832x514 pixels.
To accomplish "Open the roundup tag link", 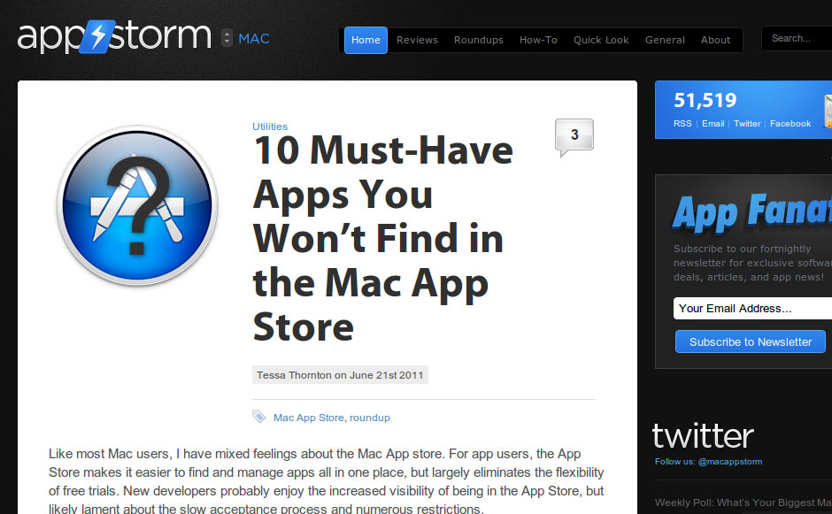I will 369,418.
